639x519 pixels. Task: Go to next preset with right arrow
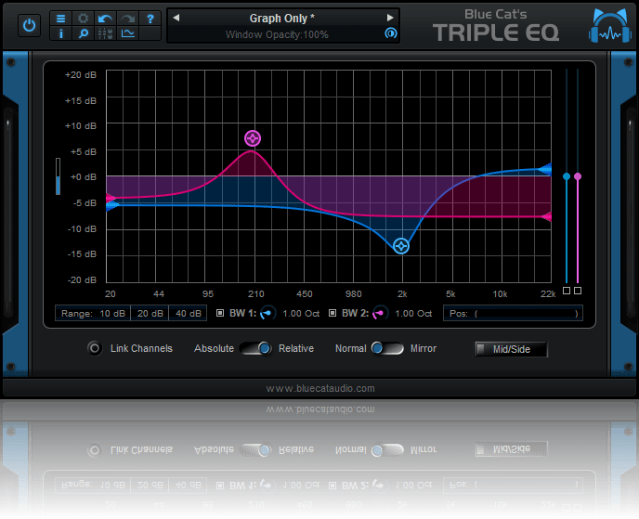[390, 18]
